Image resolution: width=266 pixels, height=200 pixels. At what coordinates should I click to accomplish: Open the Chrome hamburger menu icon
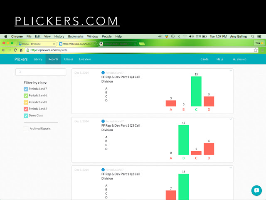[x=262, y=50]
